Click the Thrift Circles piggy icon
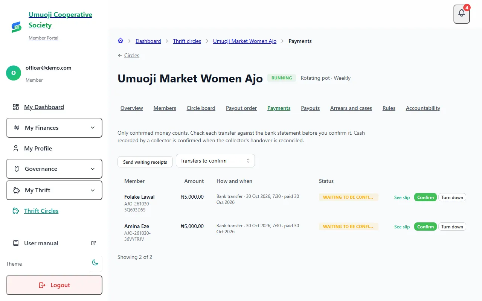 (x=16, y=211)
